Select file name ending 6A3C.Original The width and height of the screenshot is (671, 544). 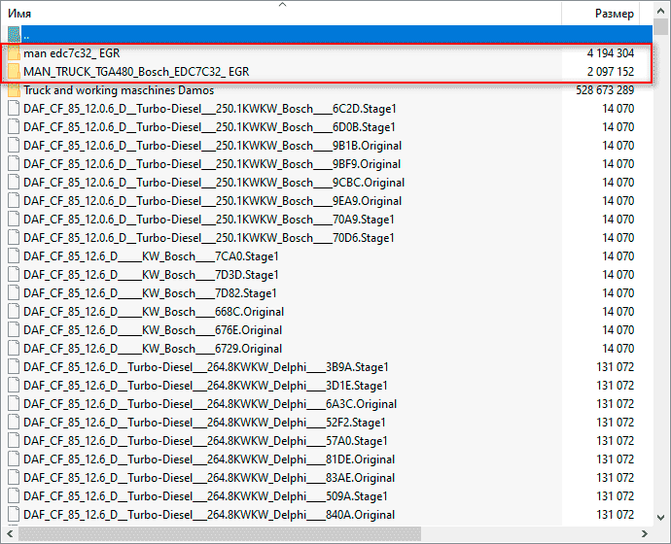[x=210, y=404]
